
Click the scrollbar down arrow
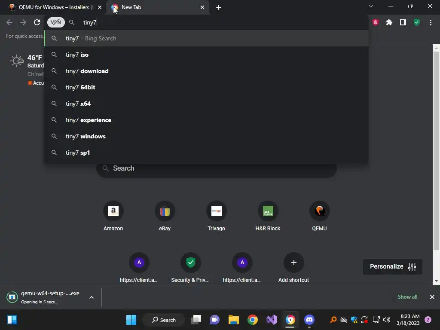coord(436,281)
